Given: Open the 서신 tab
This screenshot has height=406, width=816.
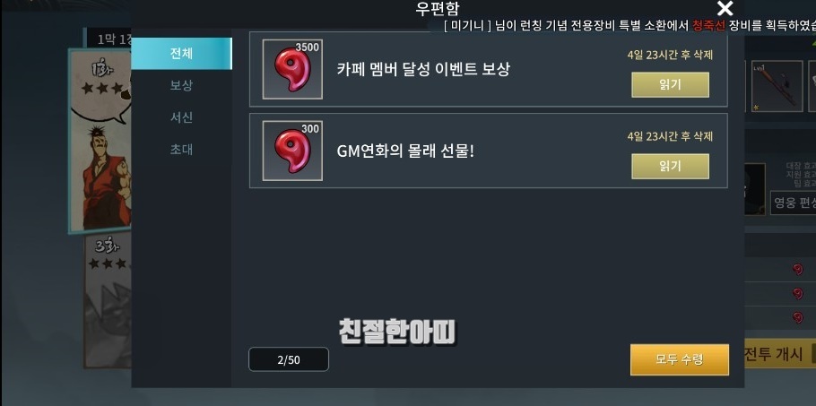Looking at the screenshot, I should [181, 117].
